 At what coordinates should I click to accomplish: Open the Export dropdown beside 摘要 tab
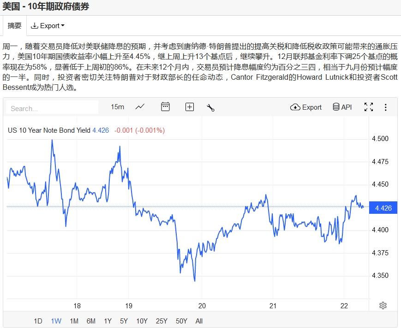pos(48,26)
